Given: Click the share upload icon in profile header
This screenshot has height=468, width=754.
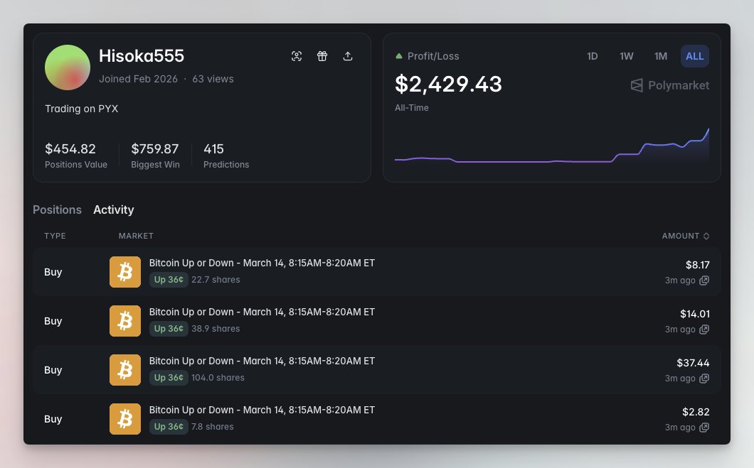Looking at the screenshot, I should click(348, 56).
